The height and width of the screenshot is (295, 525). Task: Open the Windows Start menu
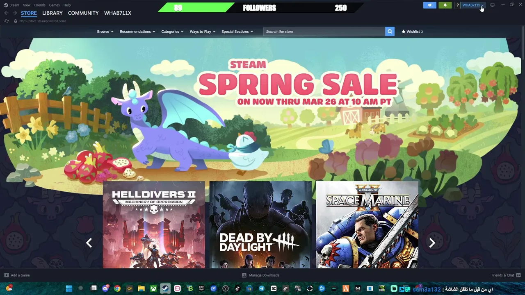point(69,288)
